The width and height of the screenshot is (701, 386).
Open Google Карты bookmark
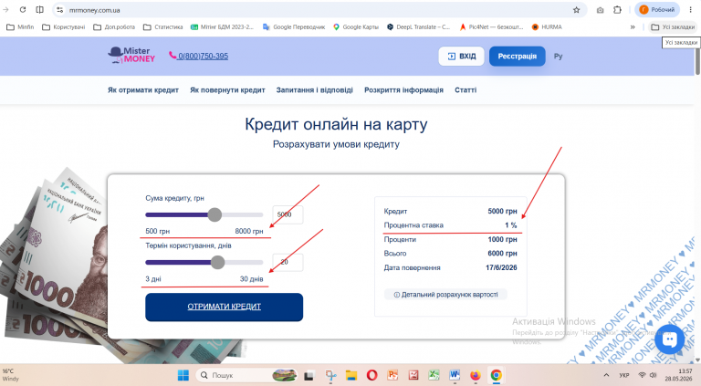(356, 26)
